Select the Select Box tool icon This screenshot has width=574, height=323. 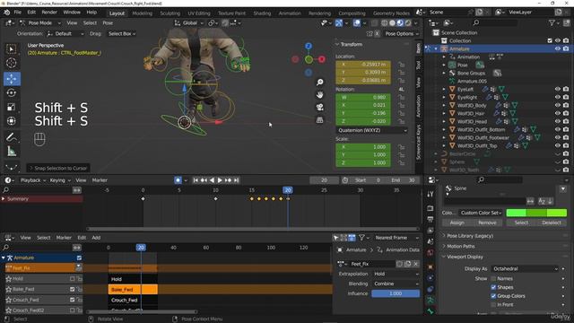pos(12,49)
